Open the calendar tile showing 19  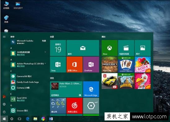coord(58,48)
